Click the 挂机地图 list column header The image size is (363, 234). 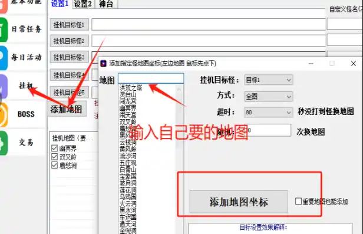click(x=74, y=138)
